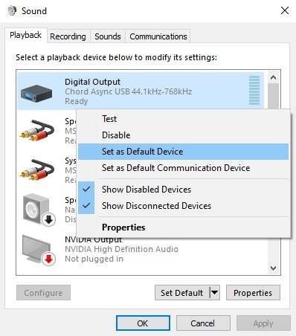The image size is (296, 336).
Task: Switch to the Recording tab
Action: [68, 36]
